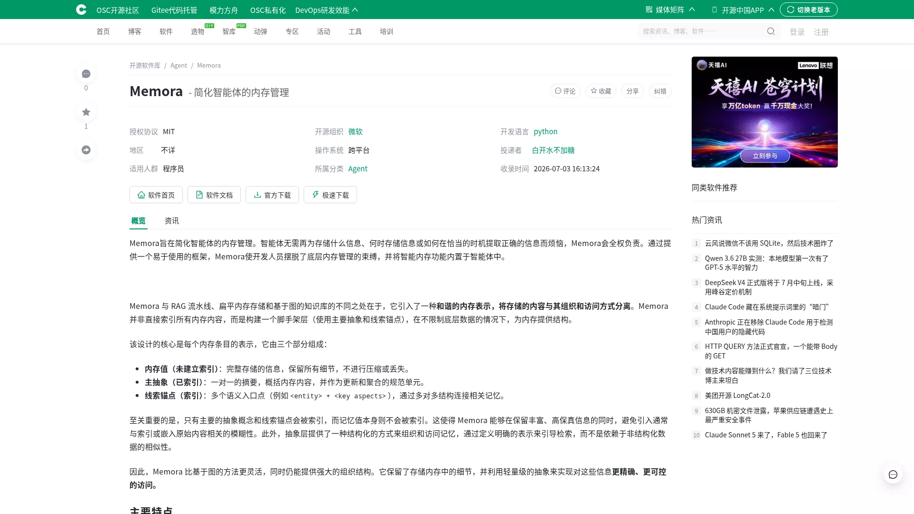Viewport: 914px width, 514px height.
Task: Click 登录 link
Action: click(x=797, y=32)
